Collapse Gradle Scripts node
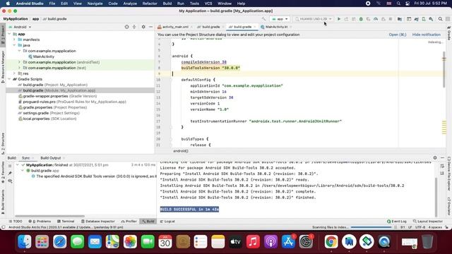 click(9, 79)
